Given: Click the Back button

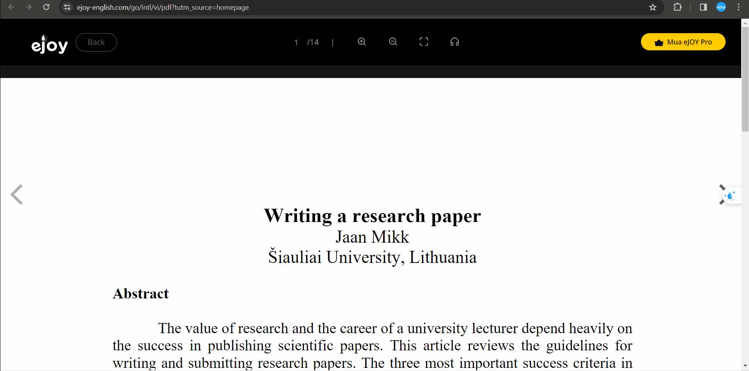Looking at the screenshot, I should coord(96,42).
